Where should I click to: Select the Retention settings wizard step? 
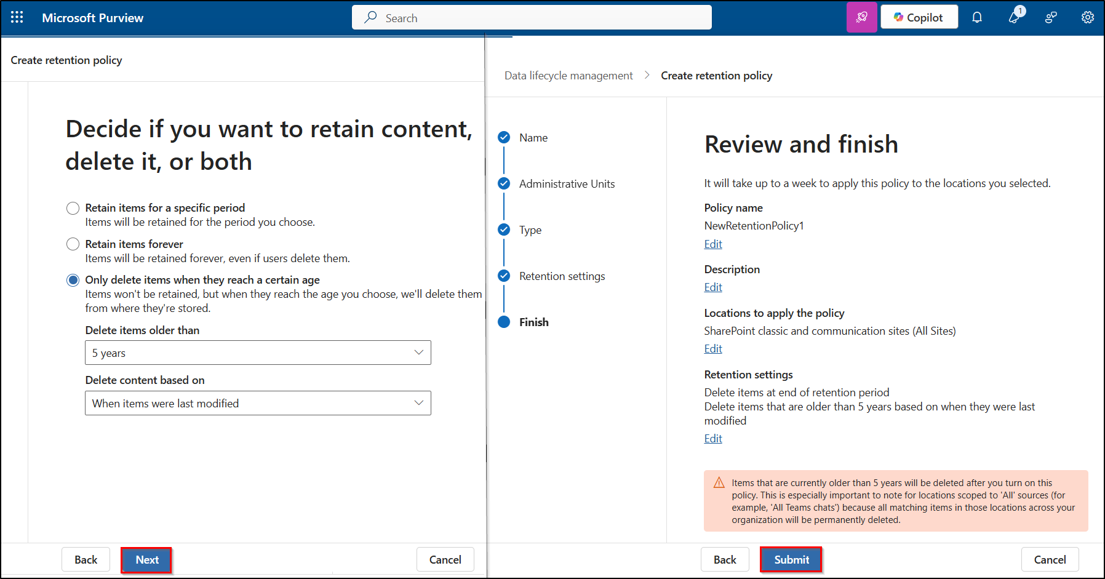pyautogui.click(x=504, y=276)
